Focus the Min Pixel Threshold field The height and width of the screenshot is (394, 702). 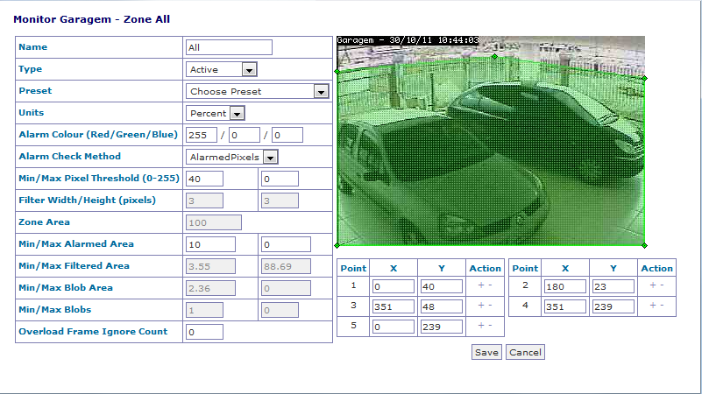[x=204, y=179]
